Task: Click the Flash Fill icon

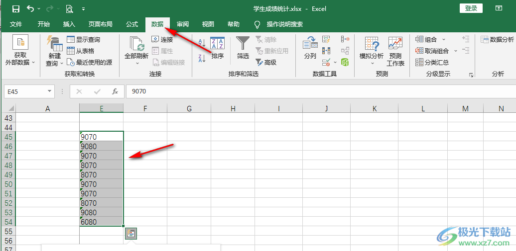Action: (x=326, y=40)
